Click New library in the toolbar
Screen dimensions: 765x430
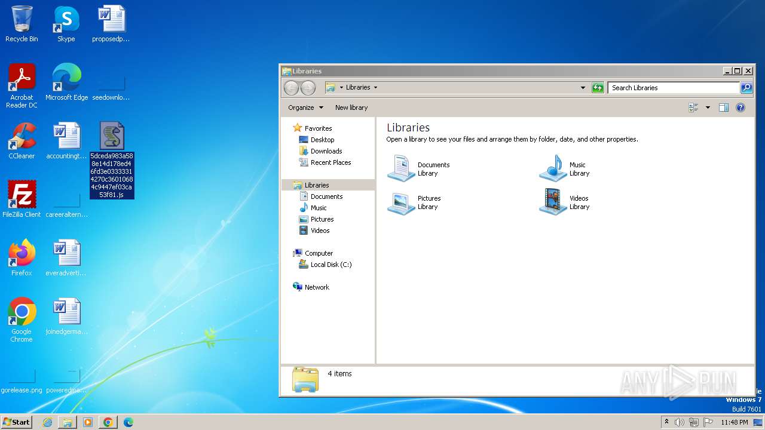[x=351, y=107]
